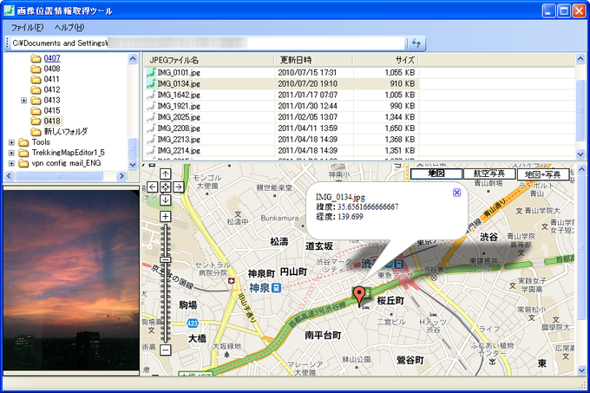Select the 0418 folder
Viewport: 590px width, 393px height.
click(52, 121)
